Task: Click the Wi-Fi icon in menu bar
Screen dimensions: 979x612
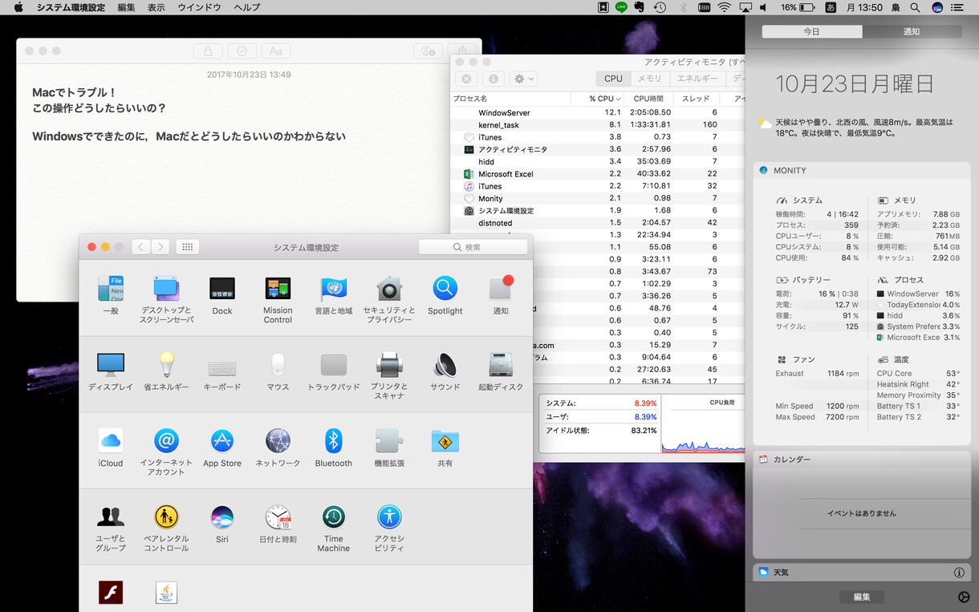Action: point(725,7)
